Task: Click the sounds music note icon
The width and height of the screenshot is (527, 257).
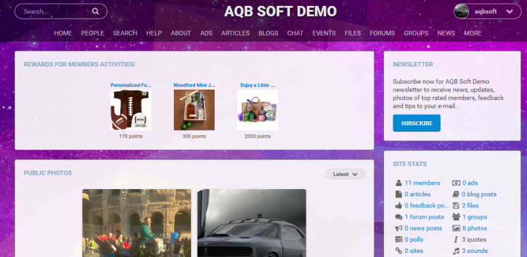Action: [456, 251]
